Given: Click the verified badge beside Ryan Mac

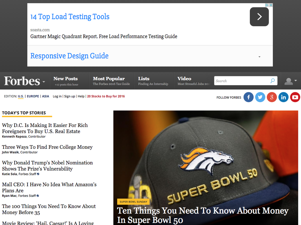Looking at the screenshot, I should [38, 196].
